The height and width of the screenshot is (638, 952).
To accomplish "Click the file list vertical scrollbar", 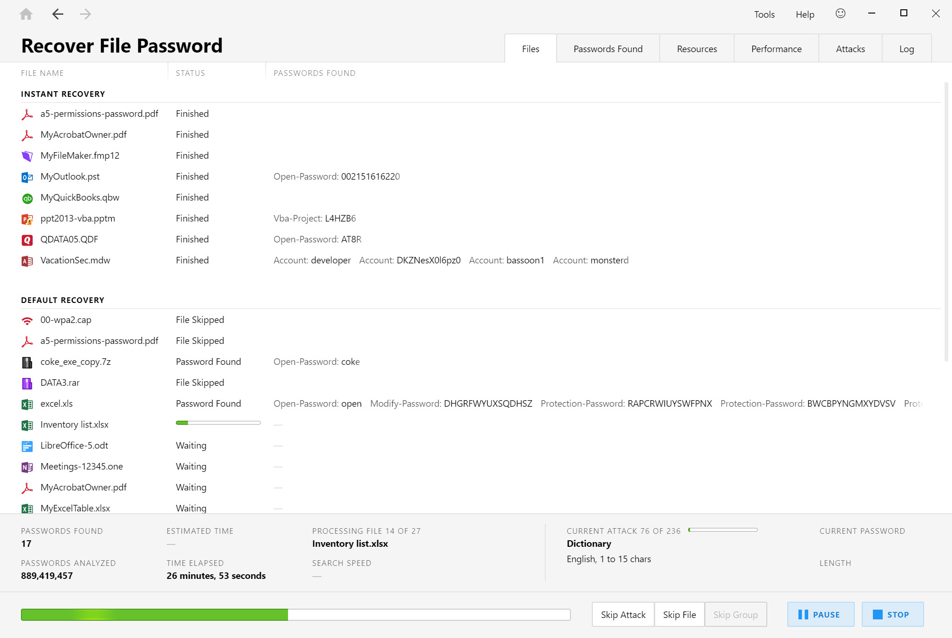I will click(946, 222).
